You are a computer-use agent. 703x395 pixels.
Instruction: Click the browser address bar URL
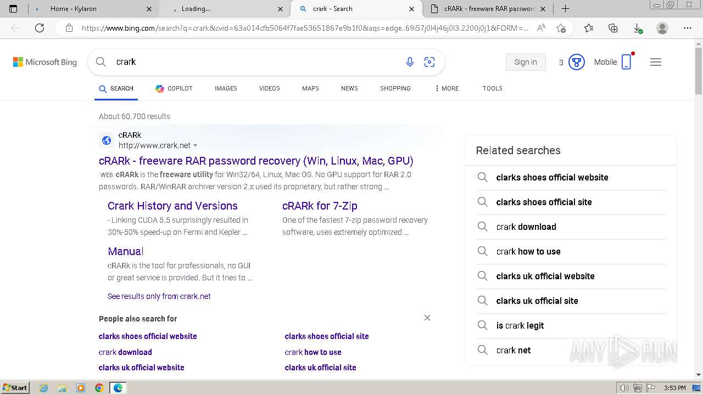point(305,28)
